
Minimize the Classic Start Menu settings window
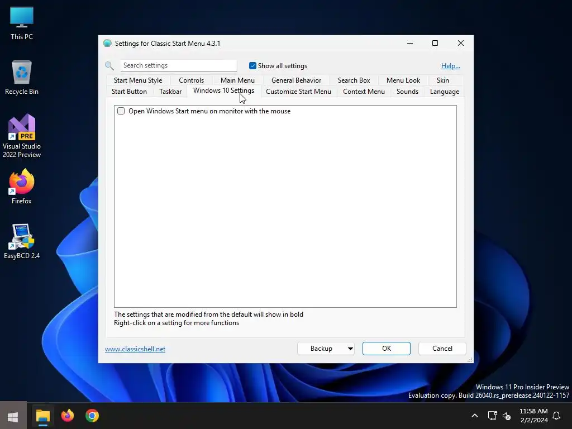point(410,43)
